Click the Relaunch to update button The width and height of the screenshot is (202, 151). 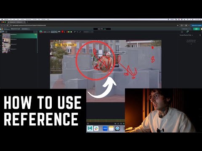pos(197,26)
